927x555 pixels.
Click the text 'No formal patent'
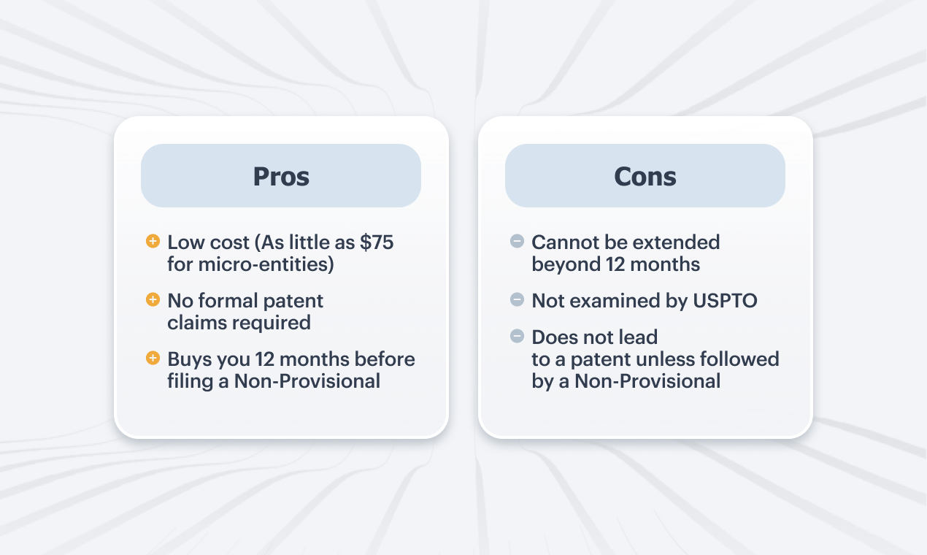click(x=245, y=300)
